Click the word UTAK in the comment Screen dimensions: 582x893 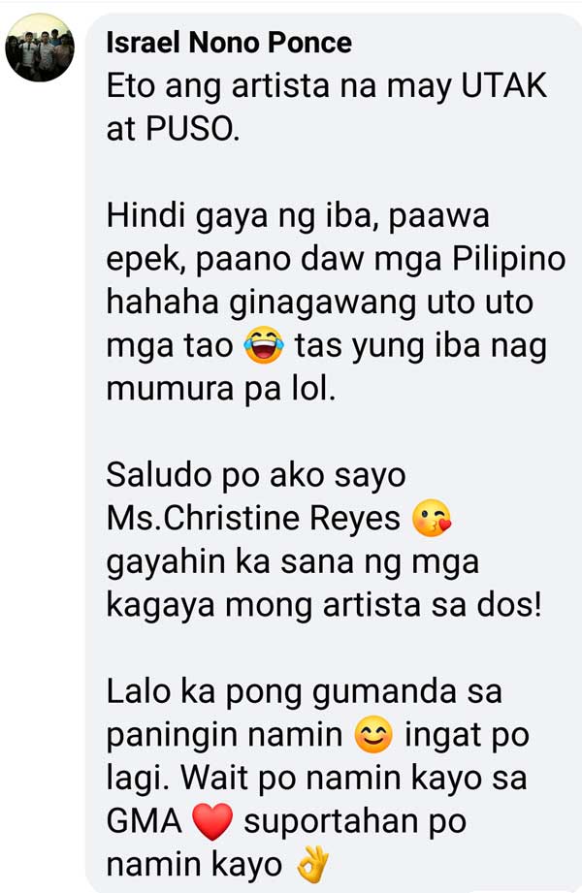503,86
